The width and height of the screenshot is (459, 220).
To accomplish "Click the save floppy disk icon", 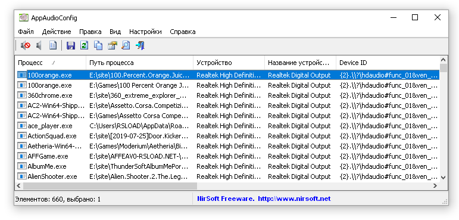I will pos(71,45).
